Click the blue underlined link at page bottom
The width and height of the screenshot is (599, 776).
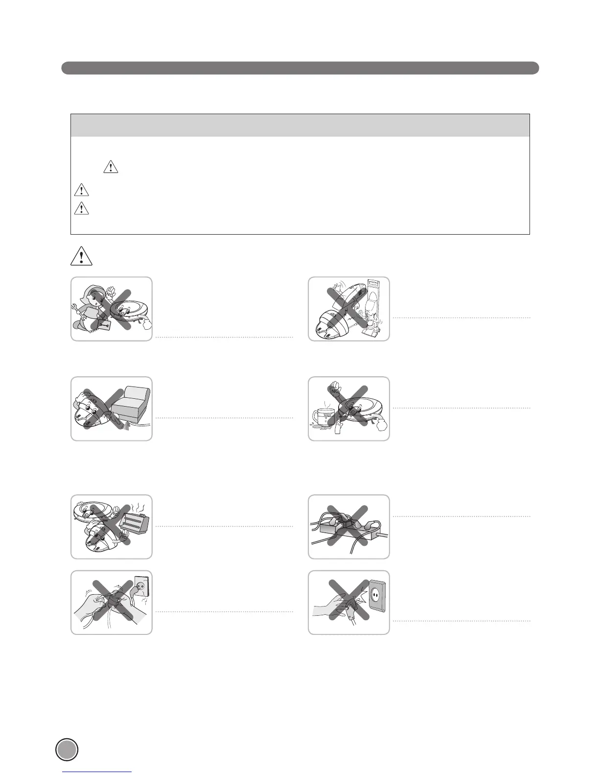coord(98,773)
